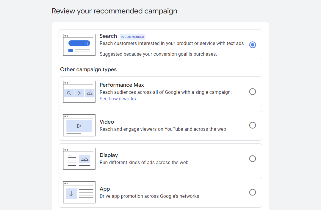The height and width of the screenshot is (210, 321).
Task: Click the App campaign download icon
Action: [71, 194]
